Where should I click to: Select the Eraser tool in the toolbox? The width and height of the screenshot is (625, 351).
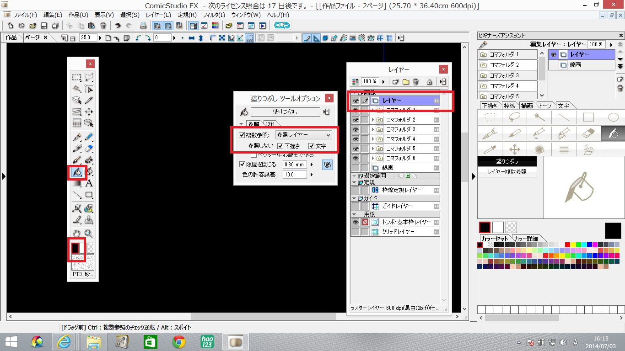[89, 148]
